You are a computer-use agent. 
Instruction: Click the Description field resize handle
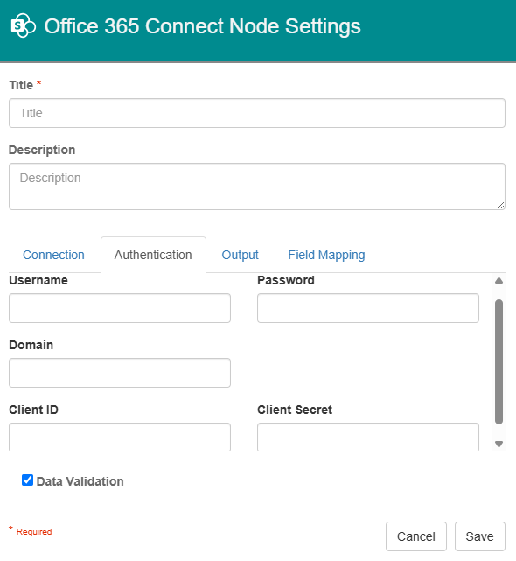pos(500,206)
